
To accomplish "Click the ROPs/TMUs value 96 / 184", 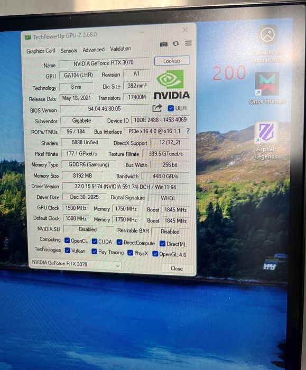I will (x=76, y=131).
